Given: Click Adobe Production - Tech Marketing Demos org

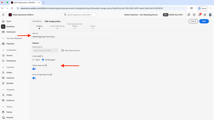Looking at the screenshot, I should pos(141,15).
